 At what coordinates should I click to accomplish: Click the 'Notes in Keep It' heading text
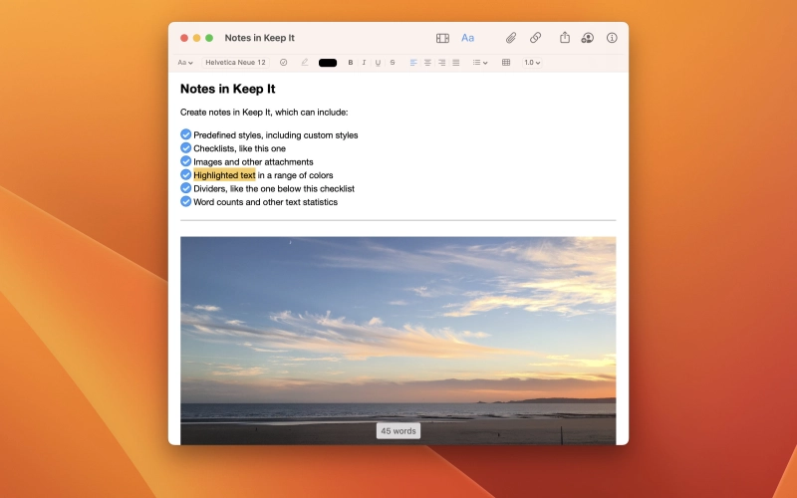(x=228, y=89)
